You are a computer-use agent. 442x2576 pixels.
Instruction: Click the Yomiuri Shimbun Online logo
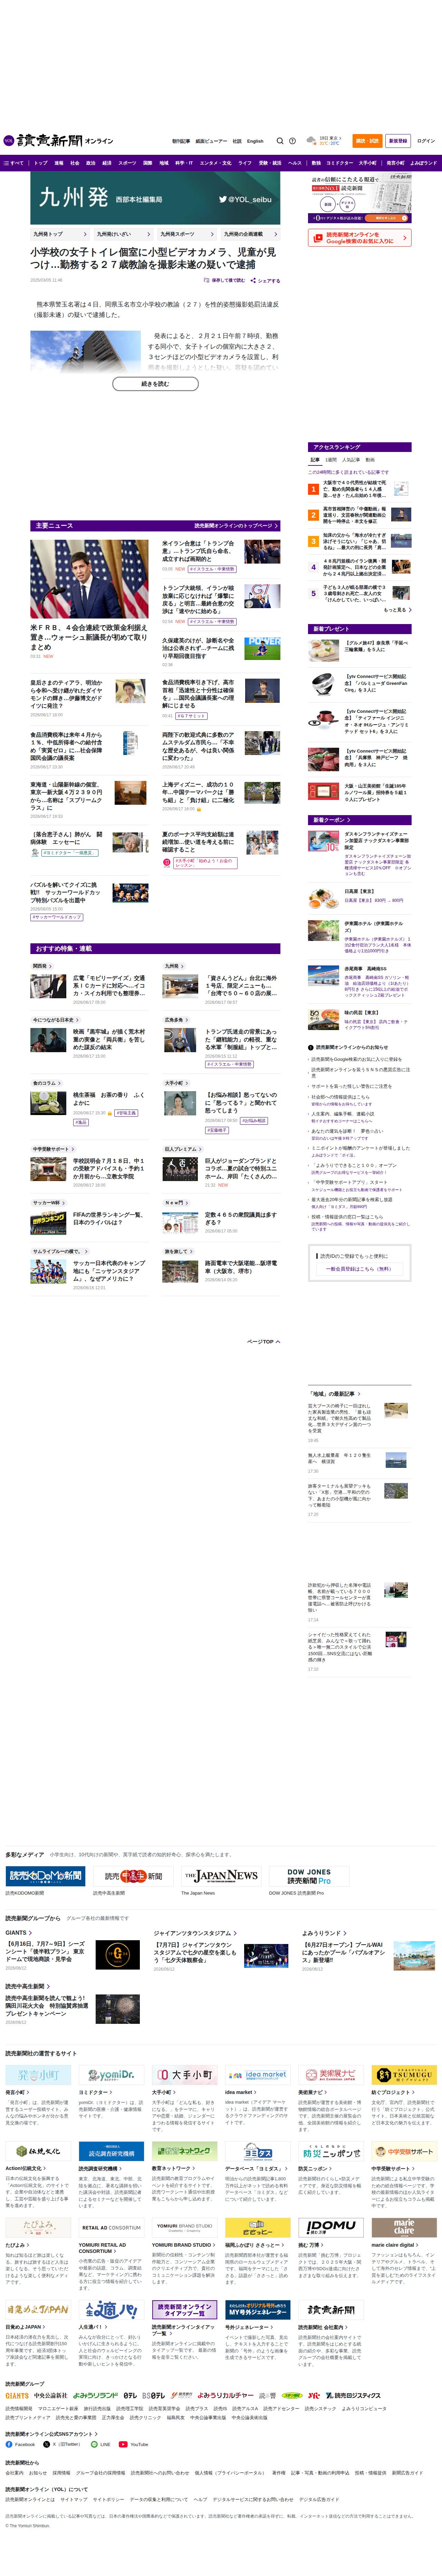(x=58, y=141)
